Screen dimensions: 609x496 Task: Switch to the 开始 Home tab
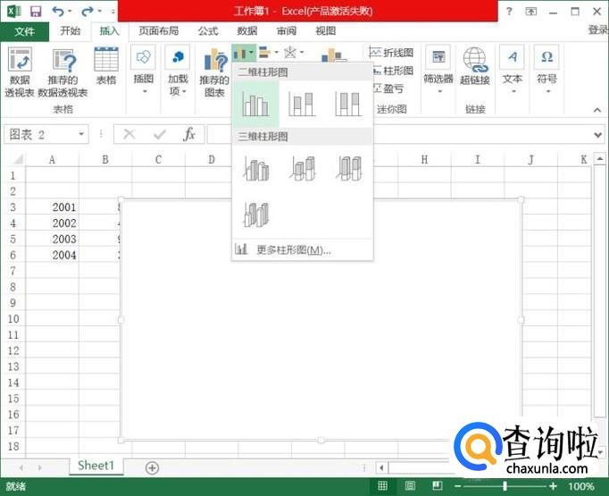click(71, 30)
